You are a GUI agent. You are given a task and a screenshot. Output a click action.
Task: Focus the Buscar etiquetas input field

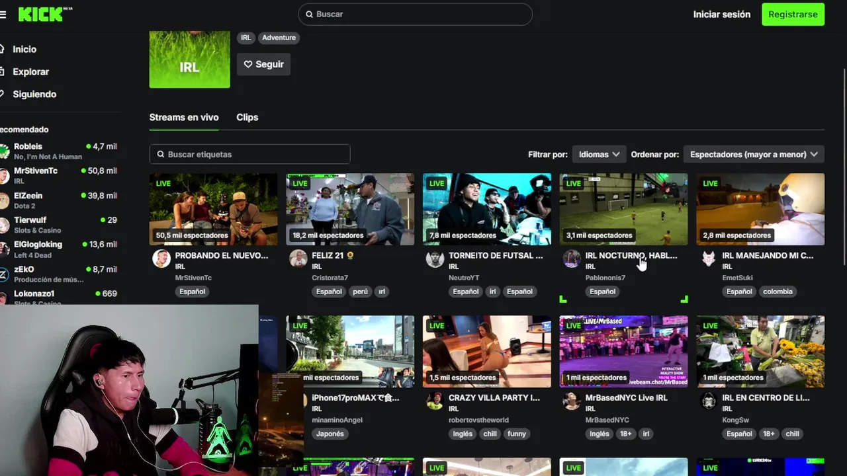[249, 154]
